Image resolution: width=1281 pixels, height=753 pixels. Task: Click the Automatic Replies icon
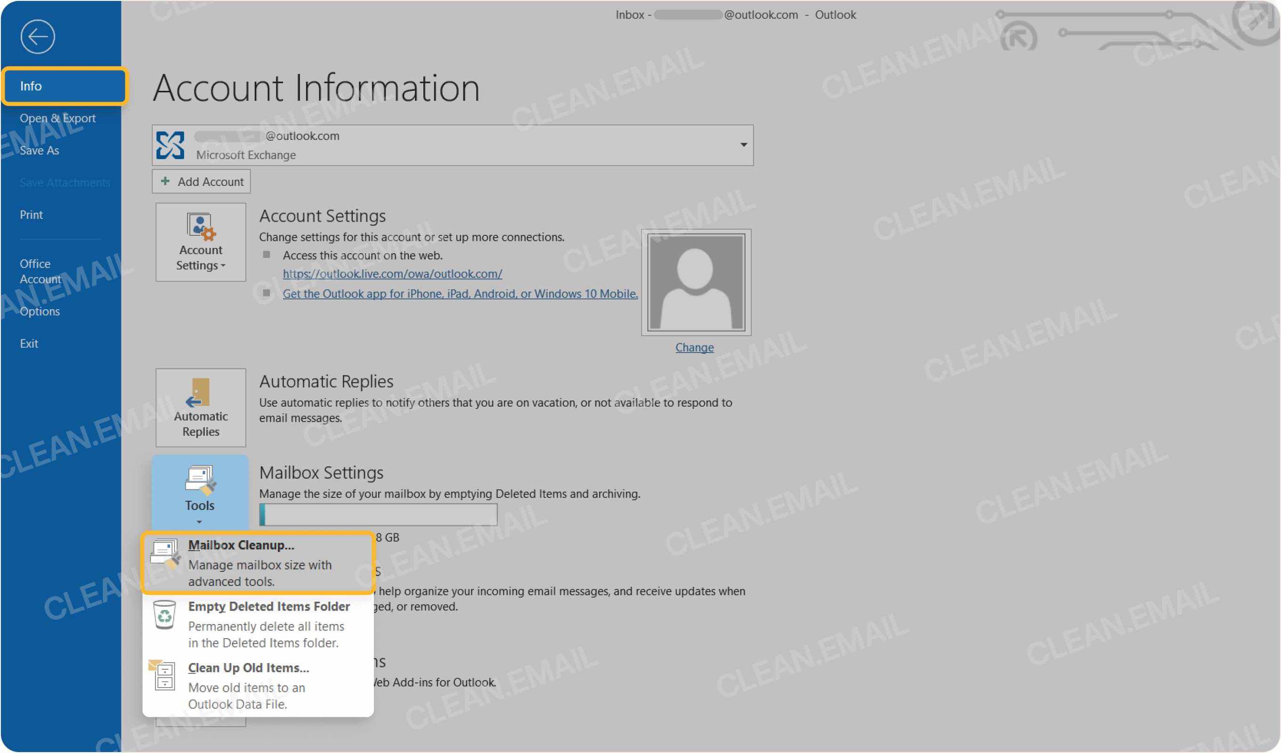pos(200,407)
